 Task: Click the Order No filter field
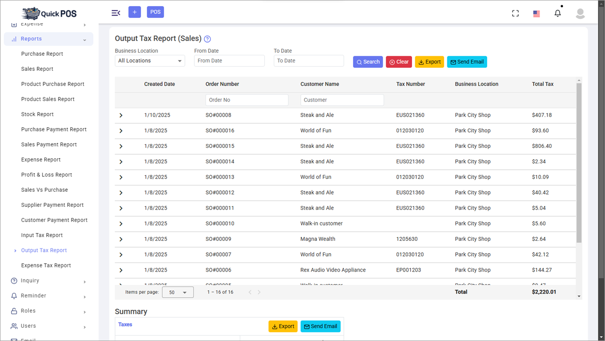pyautogui.click(x=247, y=100)
